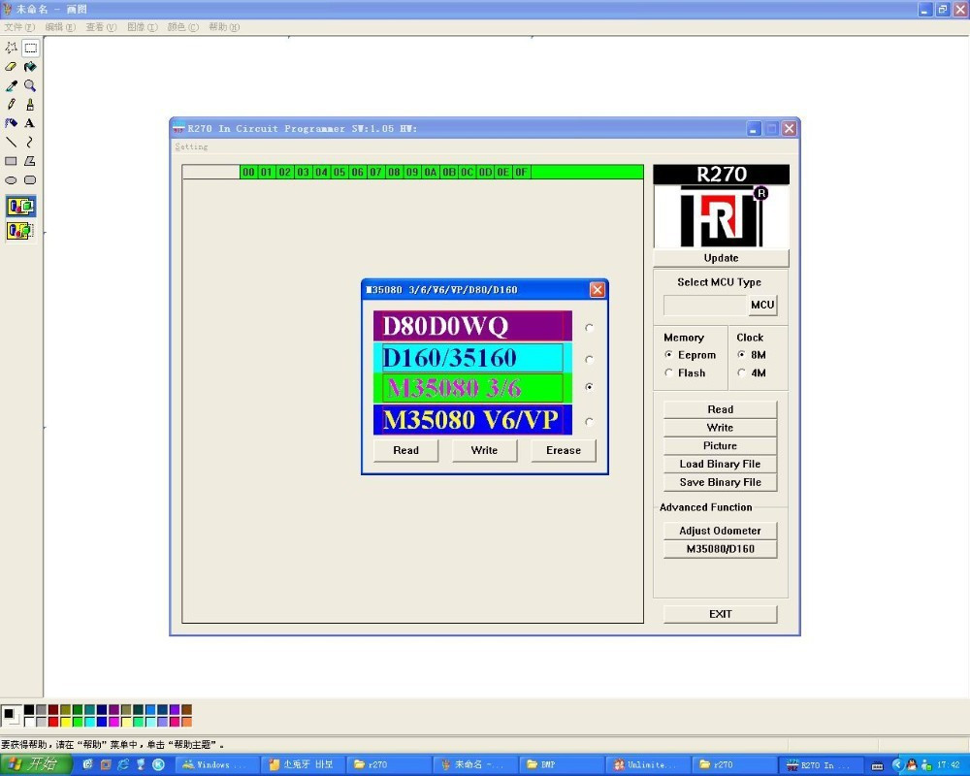Click the QQ penguin tray icon
Image resolution: width=970 pixels, height=776 pixels.
pyautogui.click(x=911, y=765)
